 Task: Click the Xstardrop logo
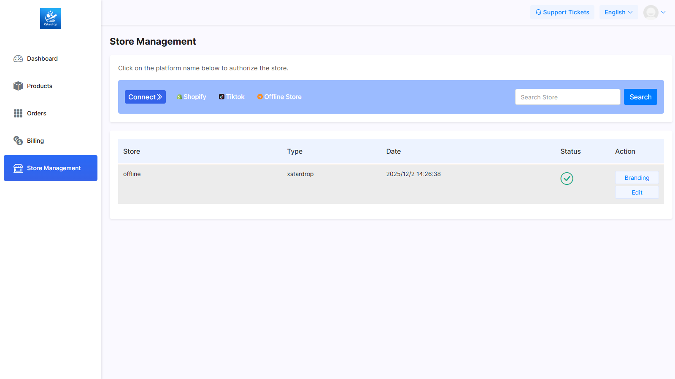[51, 19]
